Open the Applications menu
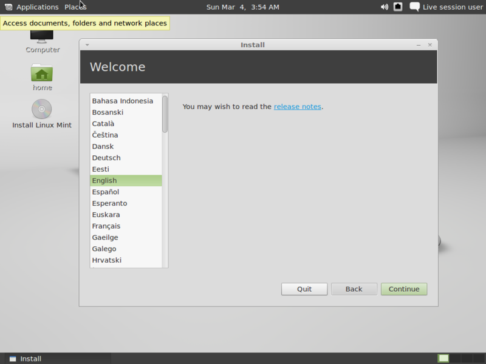 click(38, 7)
